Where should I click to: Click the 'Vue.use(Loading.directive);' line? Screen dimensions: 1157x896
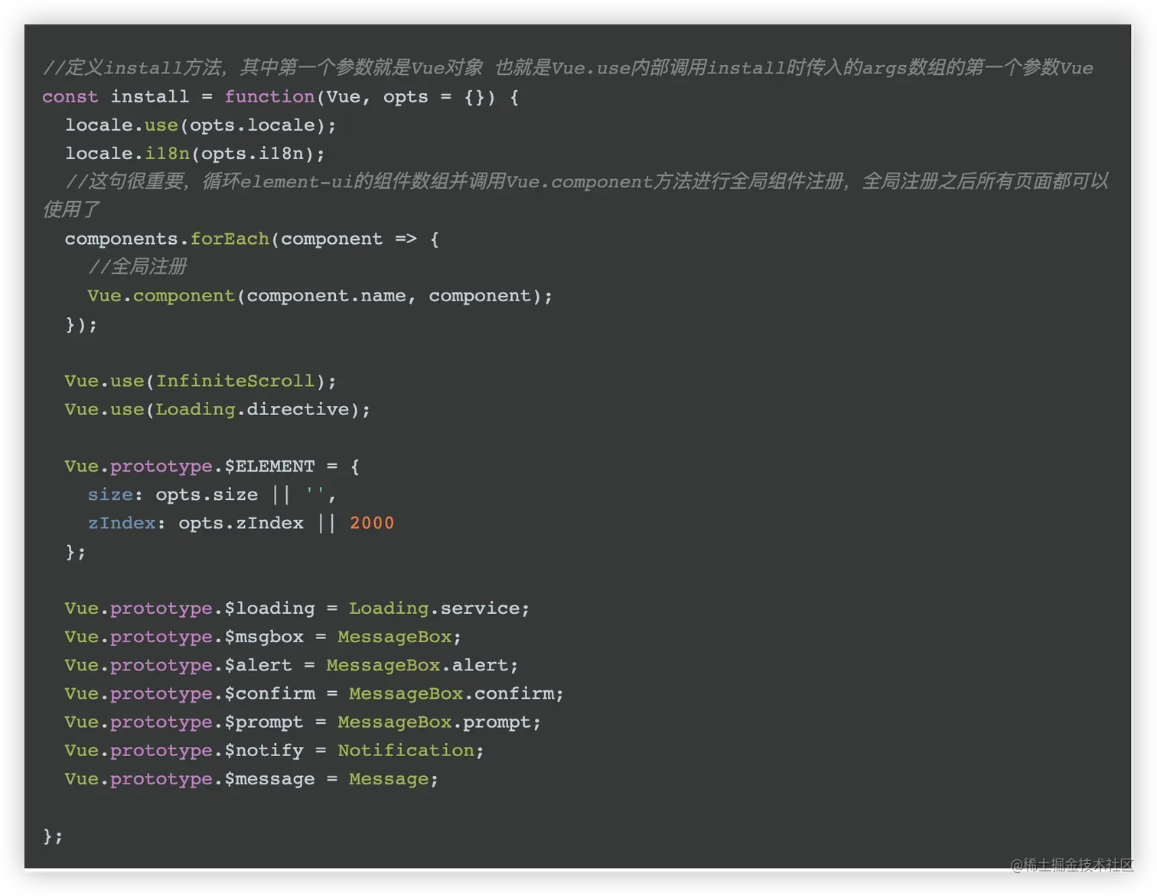[217, 410]
